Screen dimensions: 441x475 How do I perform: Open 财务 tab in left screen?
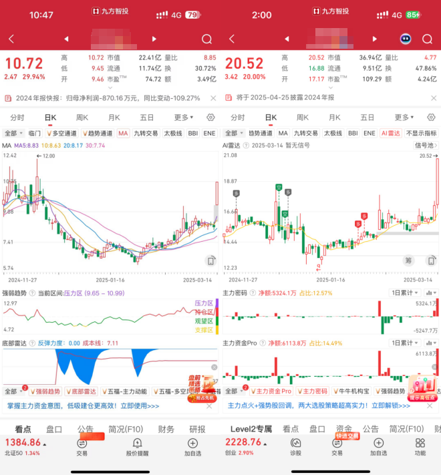[166, 430]
